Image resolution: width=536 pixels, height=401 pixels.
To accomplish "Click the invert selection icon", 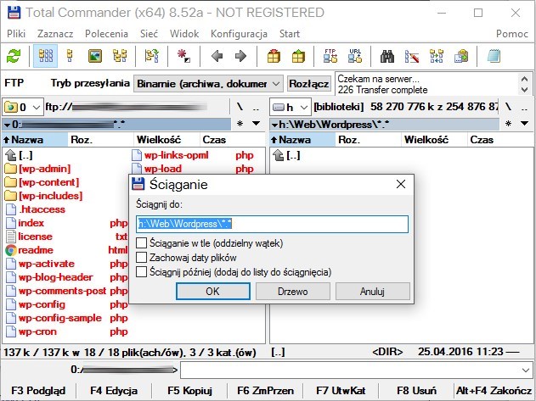I will click(x=152, y=56).
